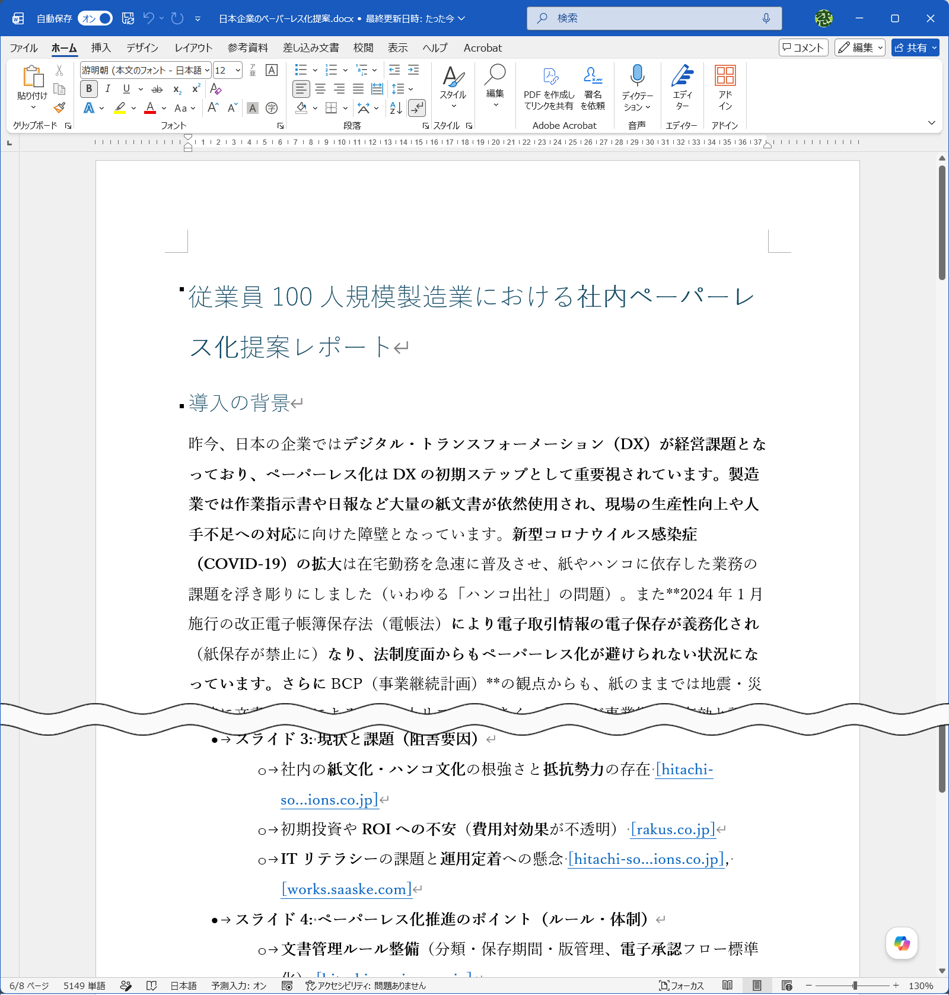The height and width of the screenshot is (995, 949).
Task: Open the rakus.co.jp link
Action: click(673, 829)
